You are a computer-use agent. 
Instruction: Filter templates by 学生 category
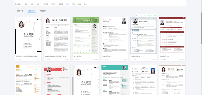pos(85,4)
